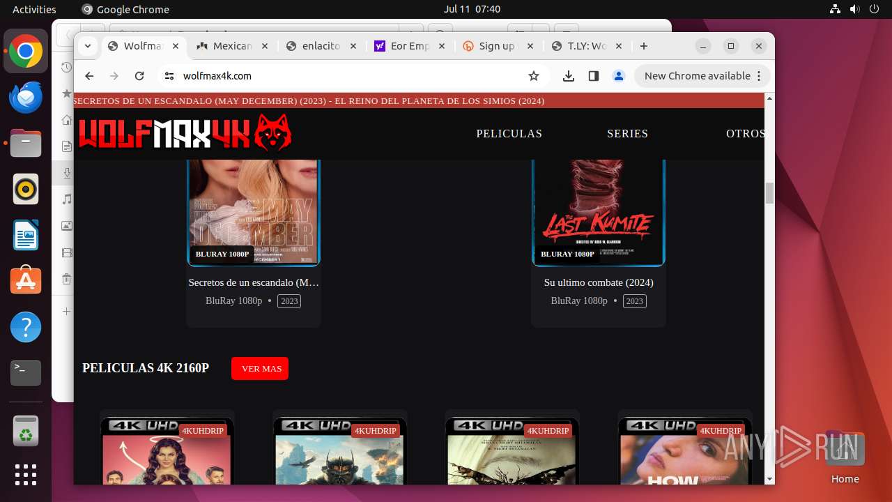
Task: Open third 4K UHD poster thumbnail
Action: click(x=512, y=450)
